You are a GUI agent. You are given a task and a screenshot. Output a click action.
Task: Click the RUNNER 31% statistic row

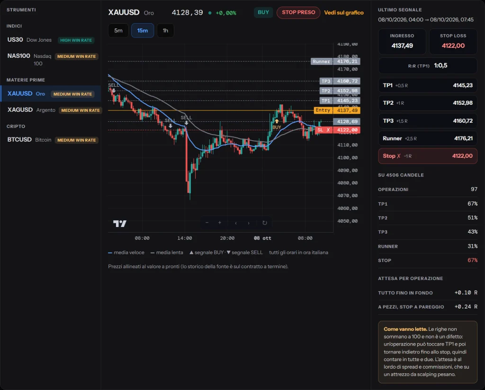coord(428,246)
